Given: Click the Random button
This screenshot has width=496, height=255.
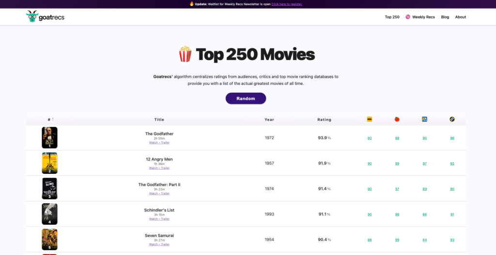Looking at the screenshot, I should point(246,99).
